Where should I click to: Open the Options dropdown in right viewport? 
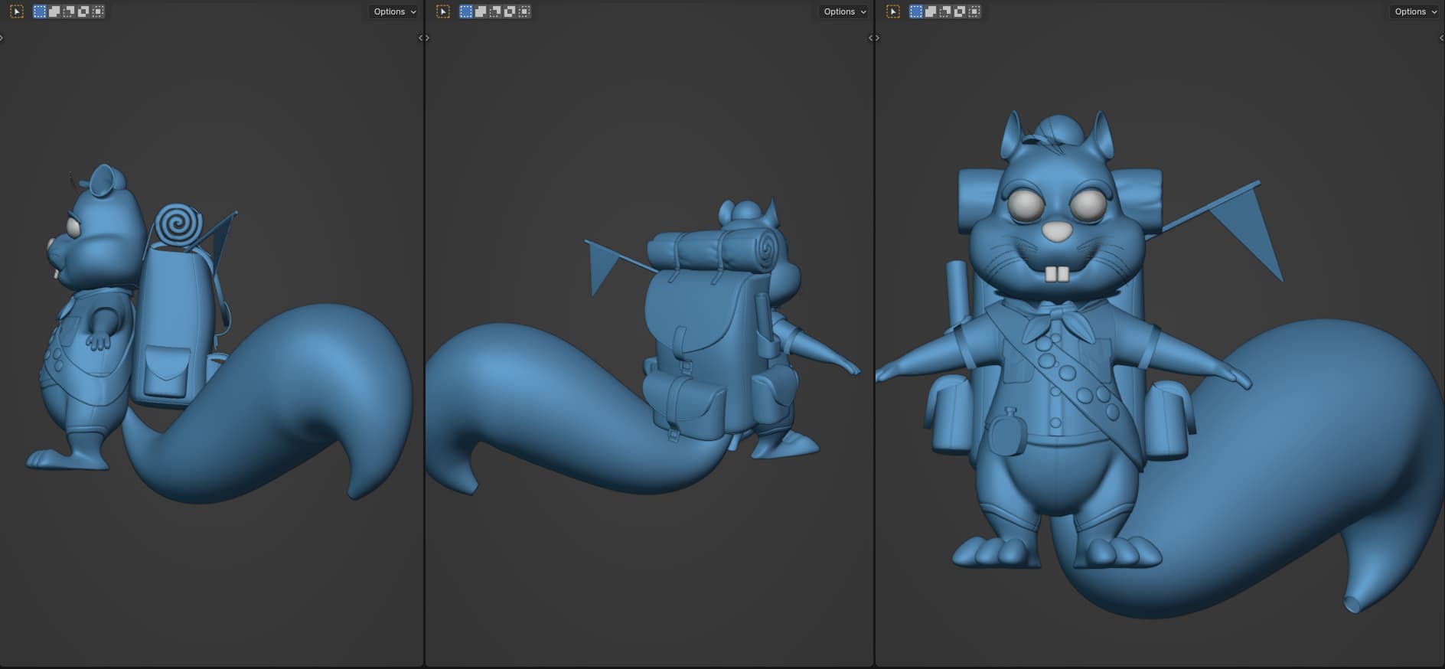[1415, 11]
